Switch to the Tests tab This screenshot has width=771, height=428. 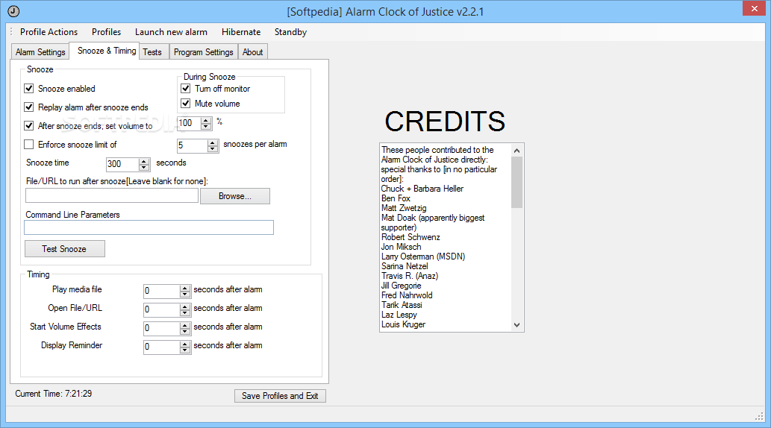(x=152, y=52)
